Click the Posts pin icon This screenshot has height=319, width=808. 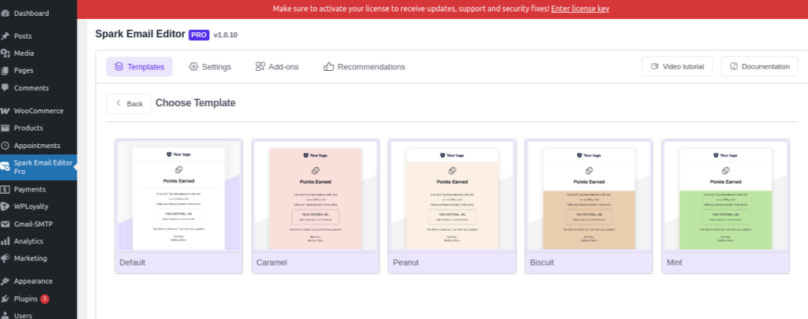(6, 36)
